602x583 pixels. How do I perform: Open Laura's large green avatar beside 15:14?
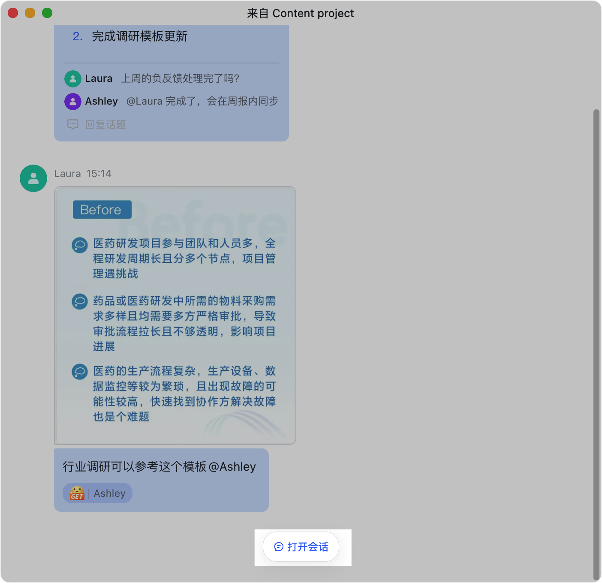(33, 178)
